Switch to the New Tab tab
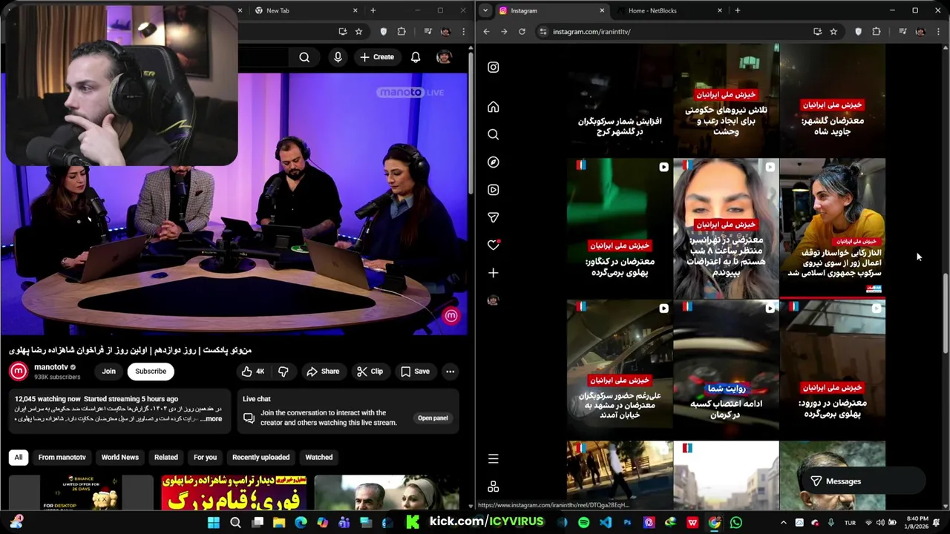This screenshot has width=950, height=534. [x=304, y=10]
